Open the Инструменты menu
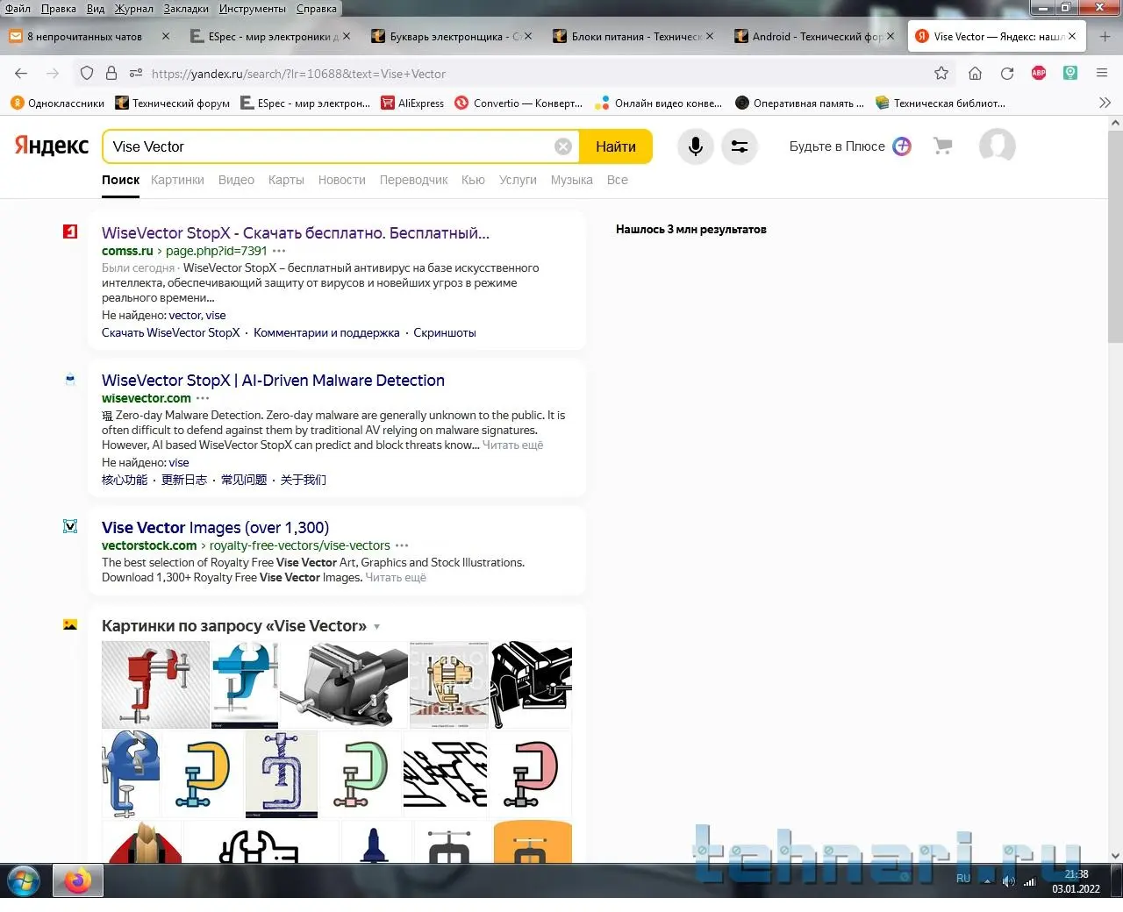This screenshot has width=1123, height=912. (253, 9)
